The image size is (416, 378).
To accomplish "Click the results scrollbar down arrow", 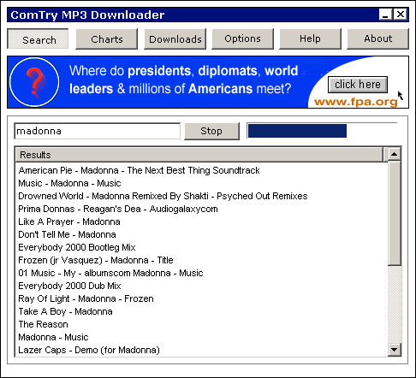I will tap(395, 350).
